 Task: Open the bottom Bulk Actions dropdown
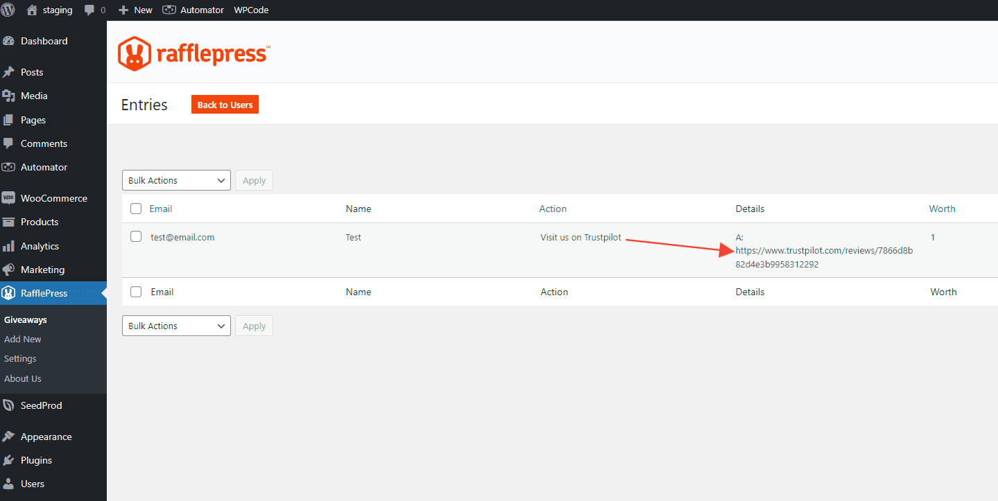(x=176, y=326)
